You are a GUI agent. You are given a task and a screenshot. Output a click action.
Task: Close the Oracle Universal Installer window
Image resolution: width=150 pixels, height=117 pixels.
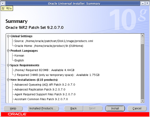point(147,3)
